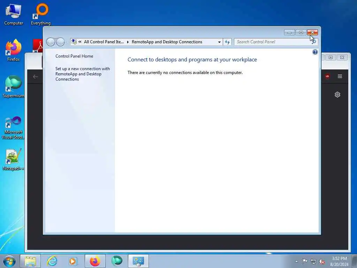Click back arrow in Firefox window
Viewport: 357px width, 268px height.
(x=35, y=77)
